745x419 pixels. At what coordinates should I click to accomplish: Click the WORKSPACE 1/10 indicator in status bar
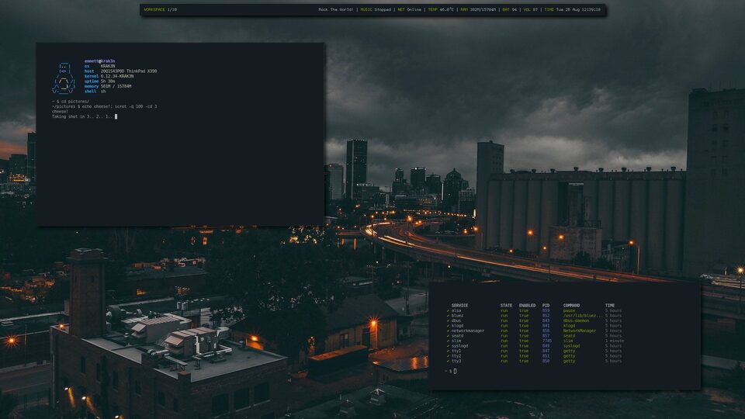pyautogui.click(x=160, y=9)
